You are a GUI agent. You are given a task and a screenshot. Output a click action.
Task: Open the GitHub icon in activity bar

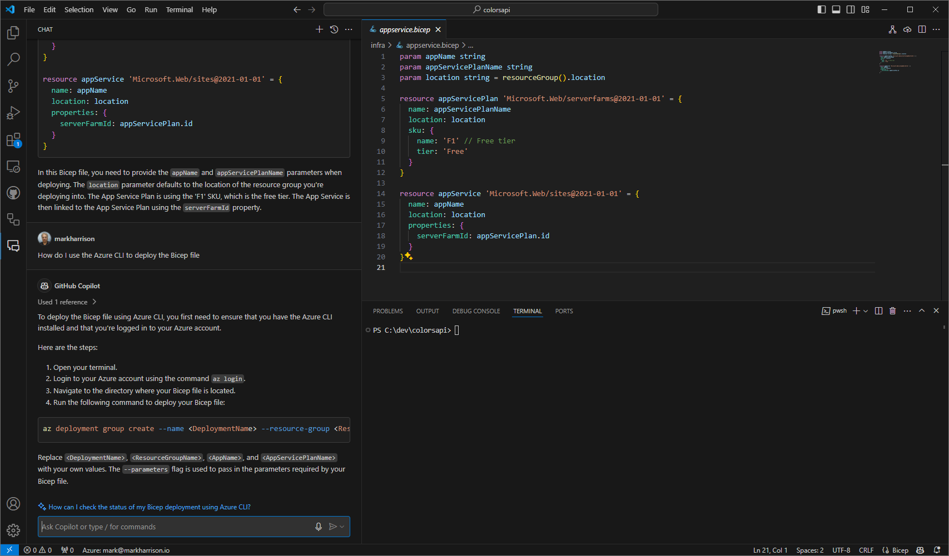click(x=13, y=193)
